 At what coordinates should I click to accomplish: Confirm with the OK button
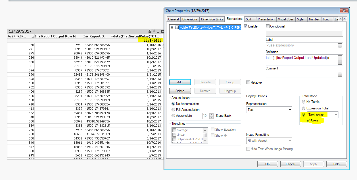tap(268, 164)
